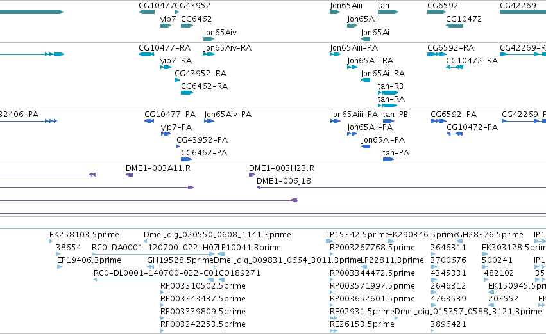Screen dimensions: 546x334
Task: Select EST LP10041.3prime
Action: click(249, 248)
